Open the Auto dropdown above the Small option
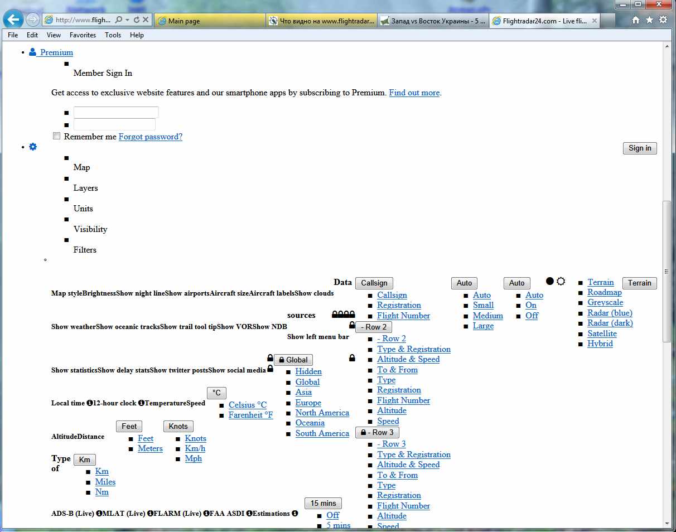Viewport: 676px width, 532px height. [464, 283]
